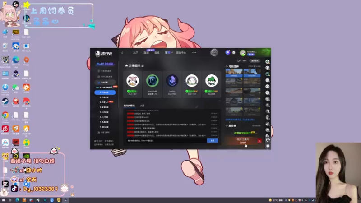Open the 大厅 tab in the top navigation
Image resolution: width=361 pixels, height=203 pixels.
pos(135,53)
